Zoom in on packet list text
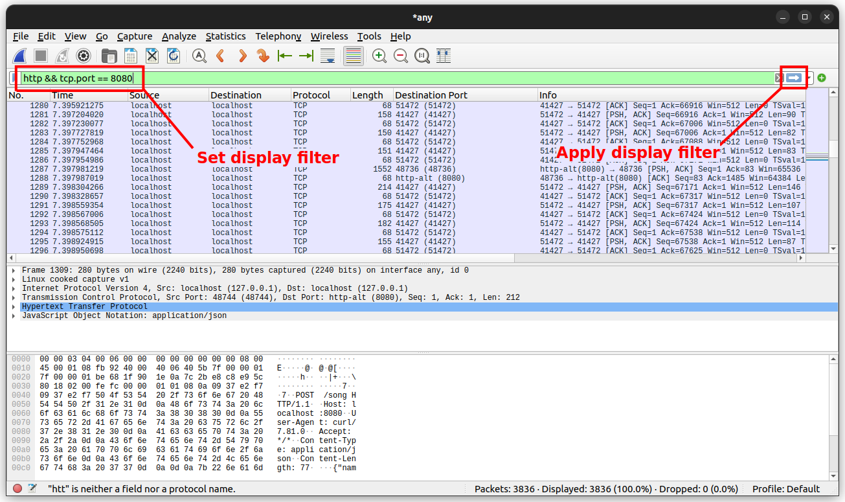This screenshot has height=502, width=845. [x=379, y=56]
